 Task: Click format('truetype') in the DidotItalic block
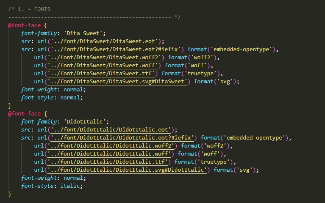click(x=203, y=162)
